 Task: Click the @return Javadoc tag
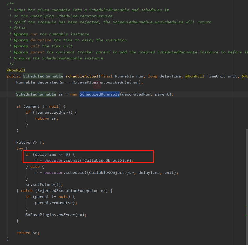point(22,58)
